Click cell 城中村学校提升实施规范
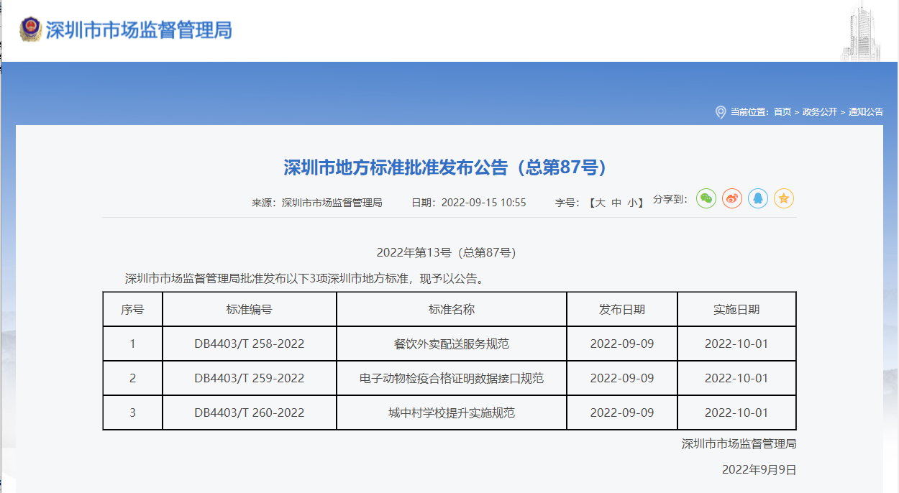The width and height of the screenshot is (899, 493). click(452, 413)
